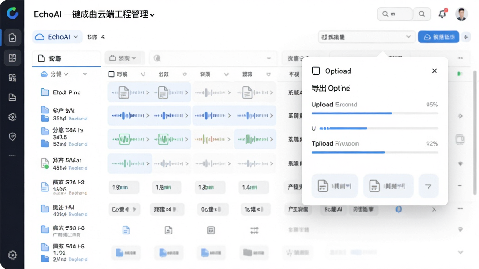This screenshot has width=479, height=269.
Task: Expand the cloud group dropdown above folder list
Action: click(x=54, y=74)
